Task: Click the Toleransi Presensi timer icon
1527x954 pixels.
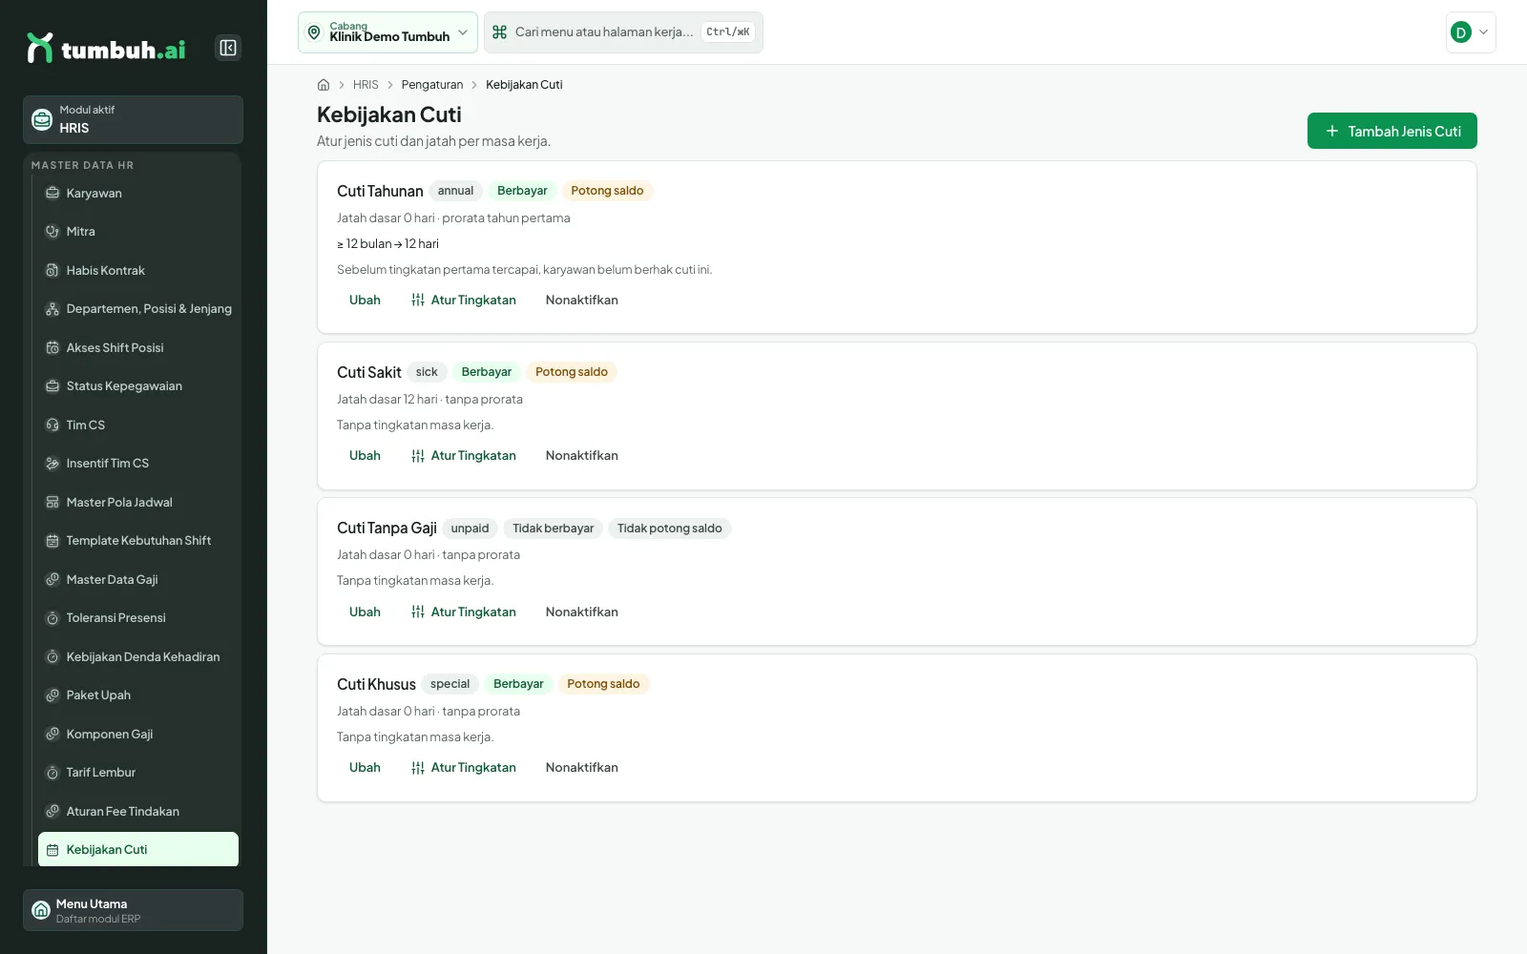Action: click(x=52, y=618)
